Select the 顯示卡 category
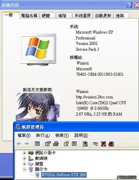139x180 pixels. [41, 169]
